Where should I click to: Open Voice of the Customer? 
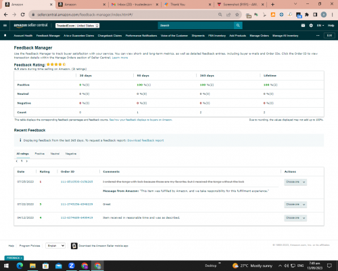click(x=174, y=35)
